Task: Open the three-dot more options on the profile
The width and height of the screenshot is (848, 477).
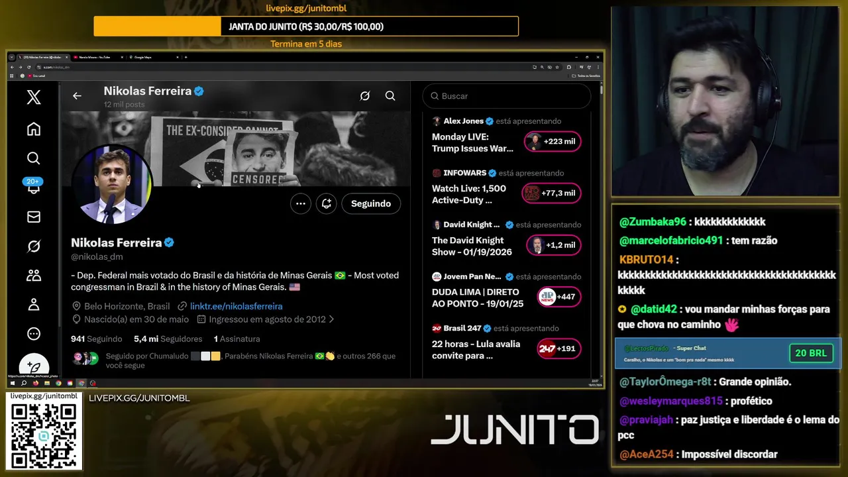Action: pos(301,203)
